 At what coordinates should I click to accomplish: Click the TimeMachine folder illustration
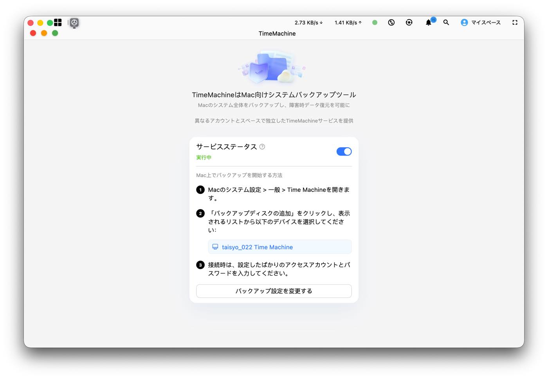272,67
